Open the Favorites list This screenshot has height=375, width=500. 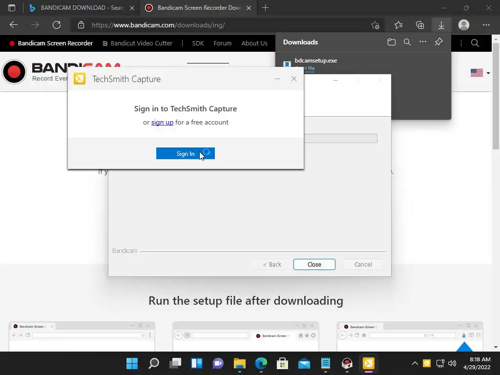tap(398, 25)
